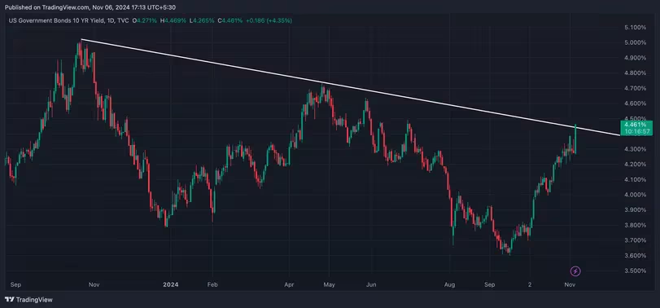The image size is (660, 308).
Task: Click the 3.800% price axis label
Action: [634, 225]
